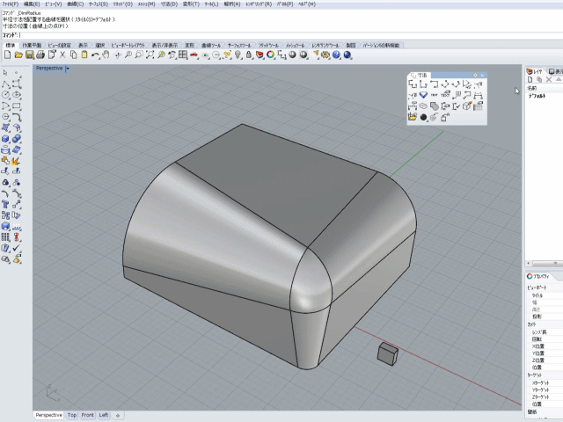Click the blue Help question mark icon
Viewport: 563px width, 422px height.
point(336,55)
